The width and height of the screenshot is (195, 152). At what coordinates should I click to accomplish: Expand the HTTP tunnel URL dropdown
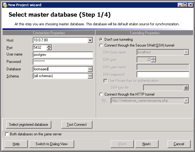pos(186,101)
